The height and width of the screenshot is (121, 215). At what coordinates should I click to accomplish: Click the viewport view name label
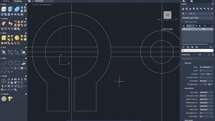coord(36,5)
